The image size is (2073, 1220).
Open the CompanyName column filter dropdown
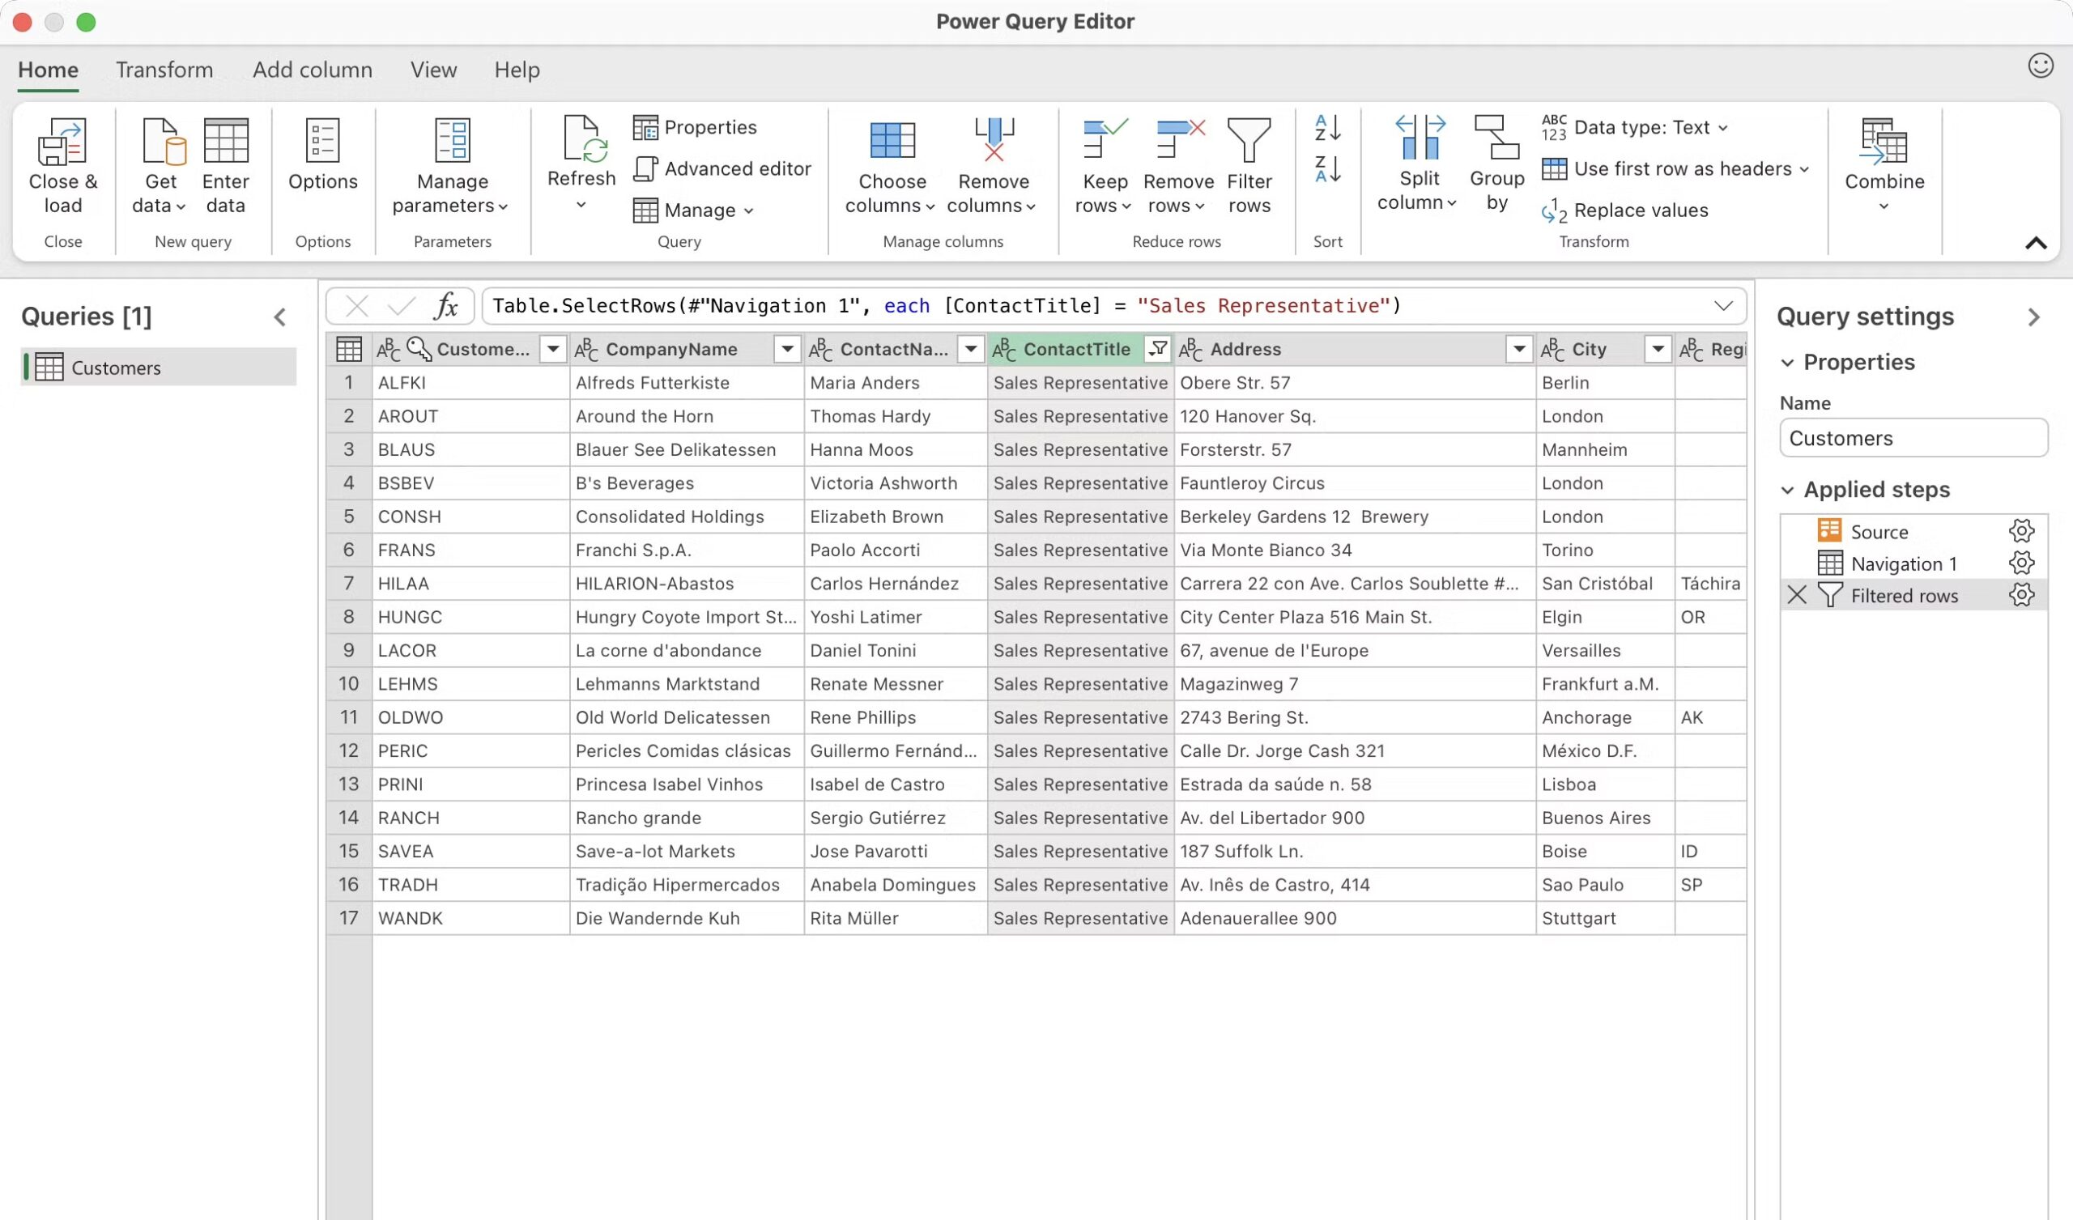click(x=786, y=349)
